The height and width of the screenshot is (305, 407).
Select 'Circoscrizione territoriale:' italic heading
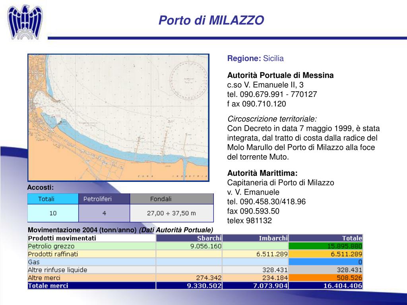272,119
